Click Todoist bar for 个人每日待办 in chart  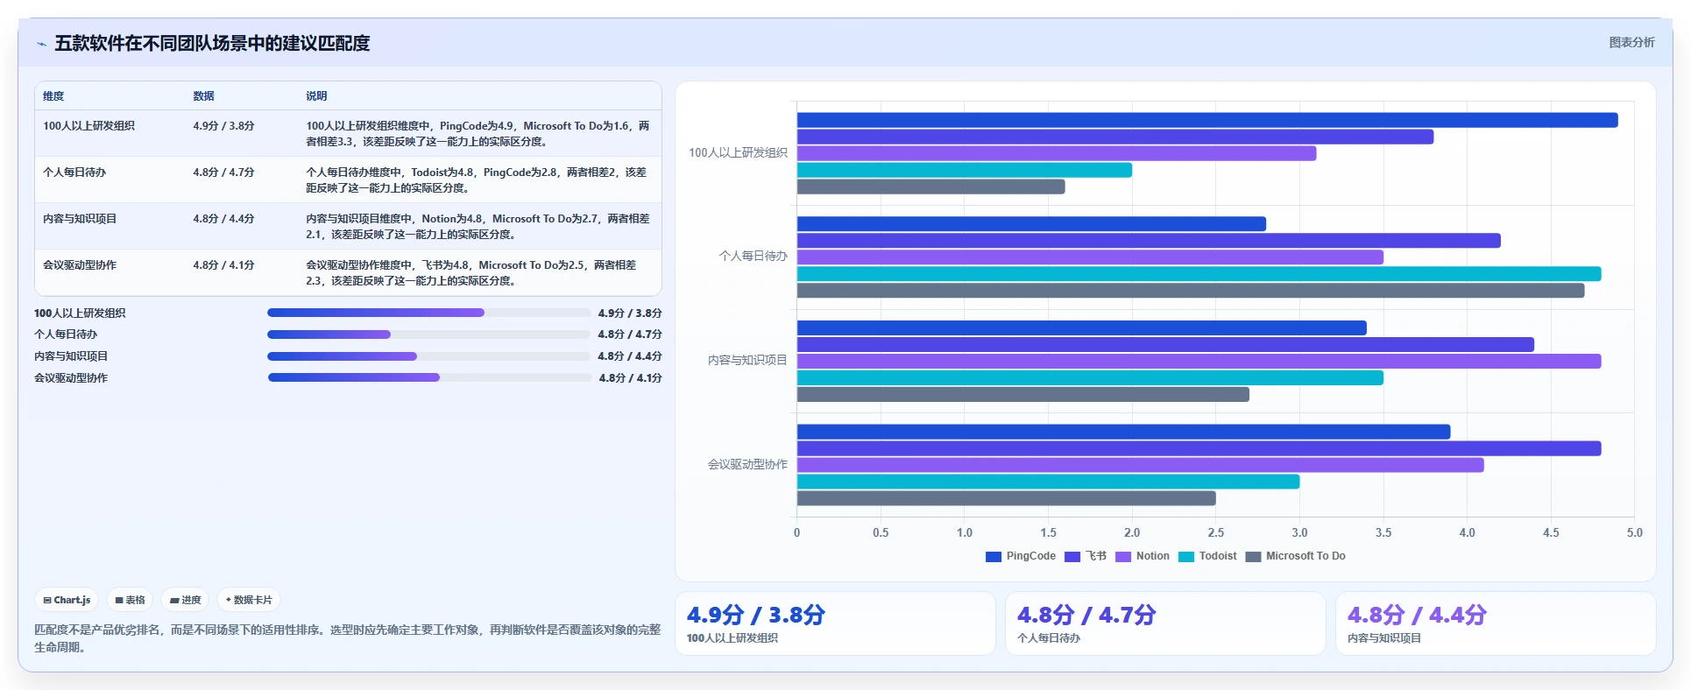(x=1199, y=274)
